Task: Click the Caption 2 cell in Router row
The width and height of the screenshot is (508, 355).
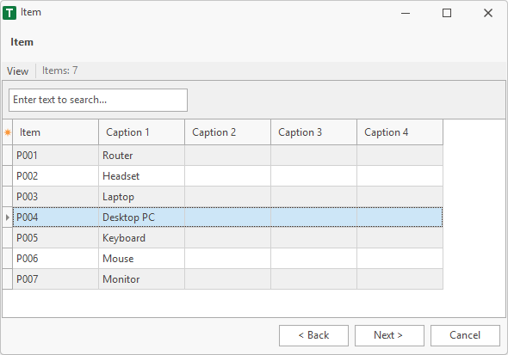Action: coord(228,156)
